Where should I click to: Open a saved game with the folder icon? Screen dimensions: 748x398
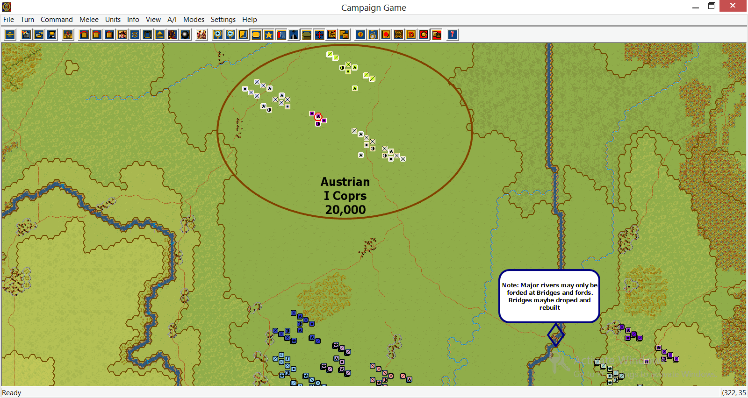pyautogui.click(x=39, y=35)
